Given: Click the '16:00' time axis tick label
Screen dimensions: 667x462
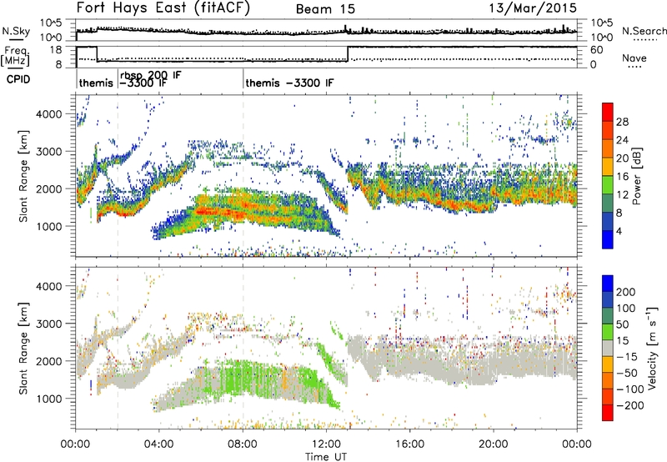Looking at the screenshot, I should [x=409, y=444].
